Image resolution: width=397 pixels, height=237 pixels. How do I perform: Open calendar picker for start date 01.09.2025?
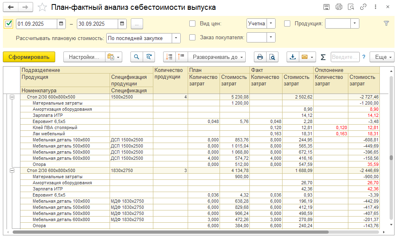click(x=61, y=24)
